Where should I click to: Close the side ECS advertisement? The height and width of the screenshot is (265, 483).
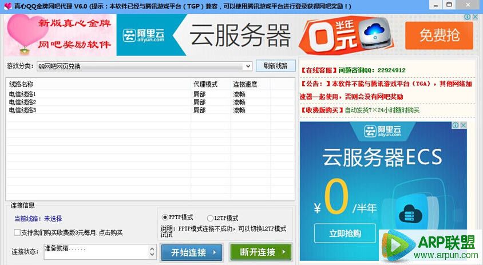click(463, 125)
